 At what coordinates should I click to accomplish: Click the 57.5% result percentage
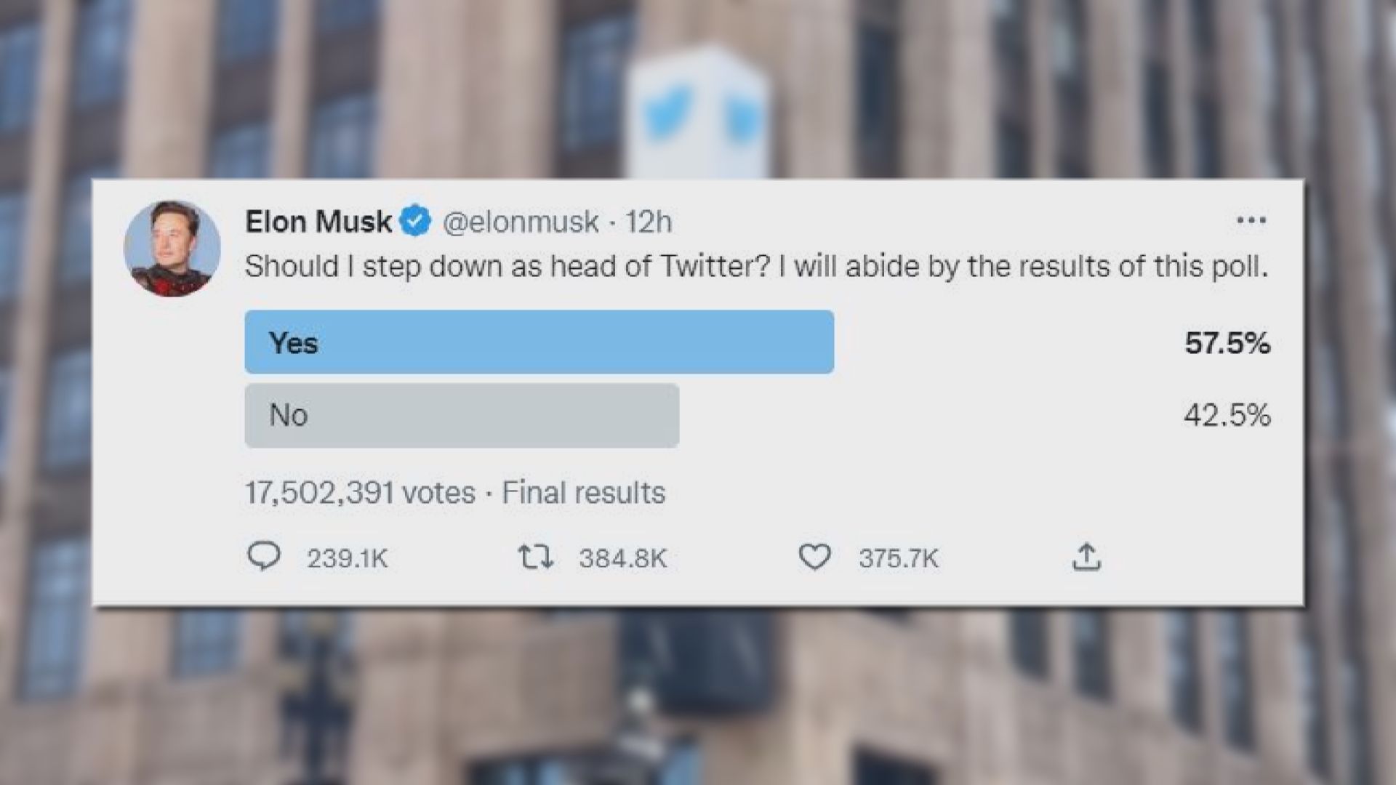click(1227, 343)
